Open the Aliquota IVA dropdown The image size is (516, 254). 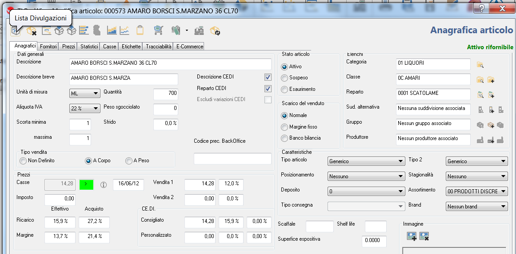point(85,109)
